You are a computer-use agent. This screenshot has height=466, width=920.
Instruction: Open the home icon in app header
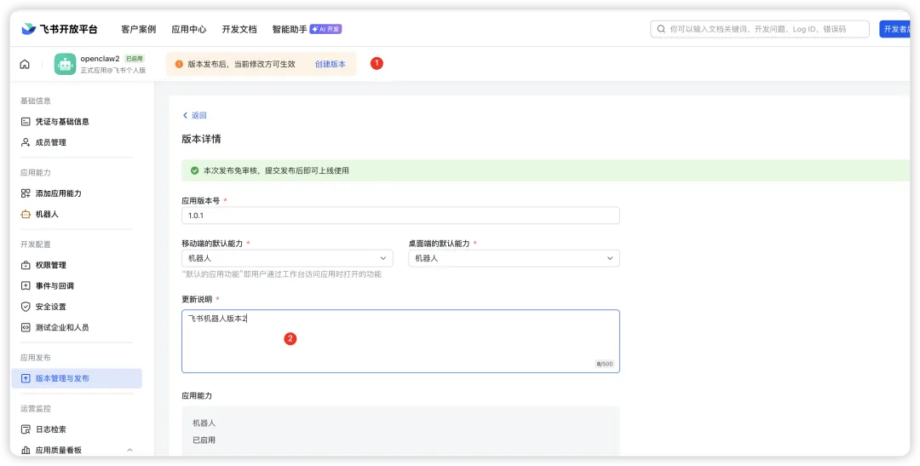pyautogui.click(x=25, y=65)
